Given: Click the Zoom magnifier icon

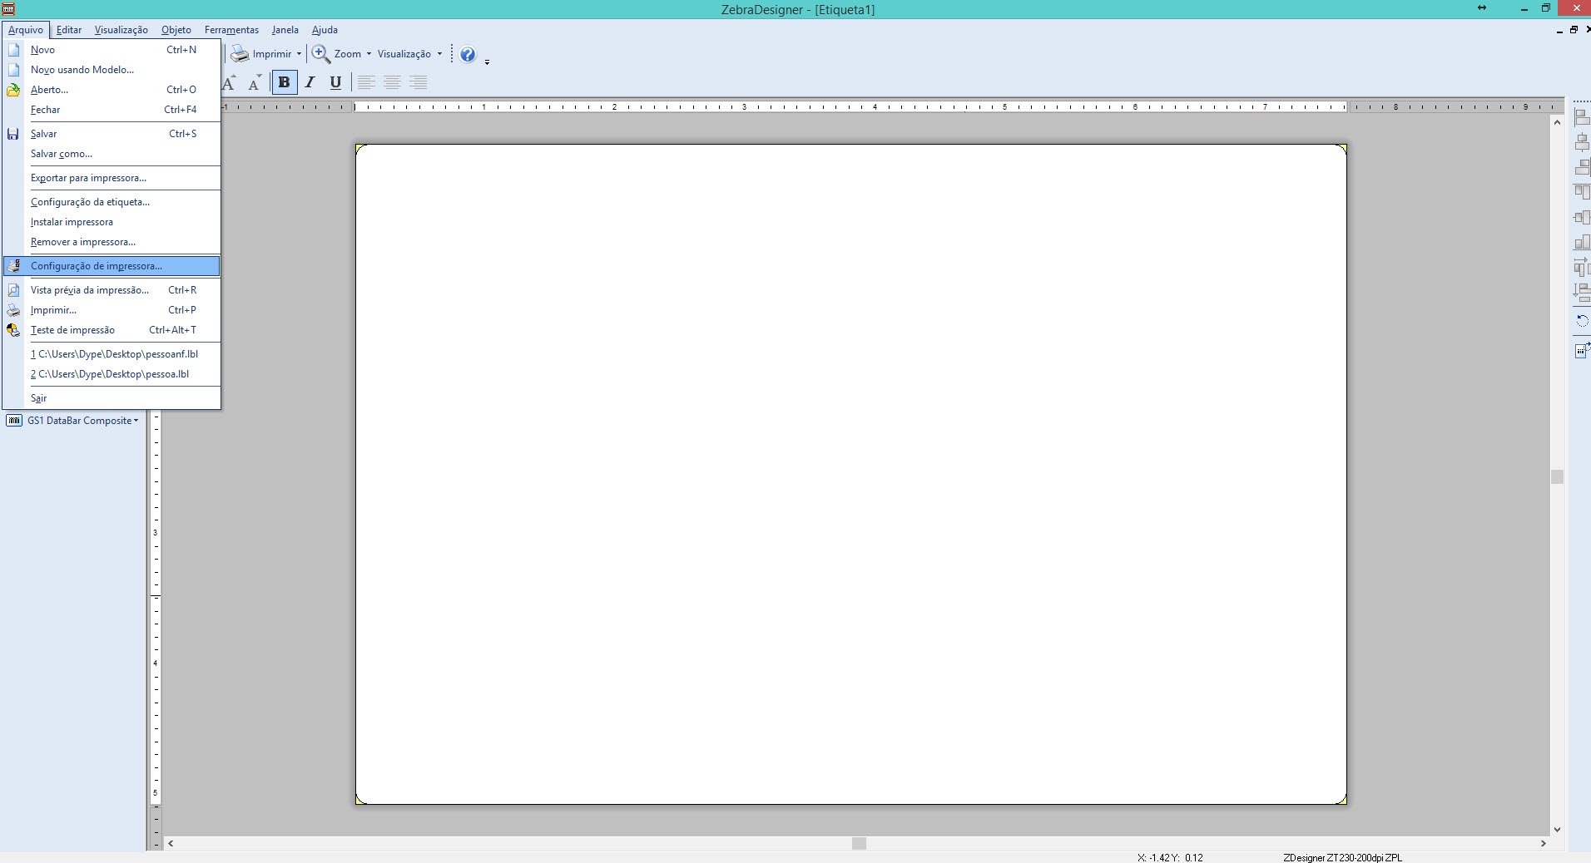Looking at the screenshot, I should [x=321, y=54].
